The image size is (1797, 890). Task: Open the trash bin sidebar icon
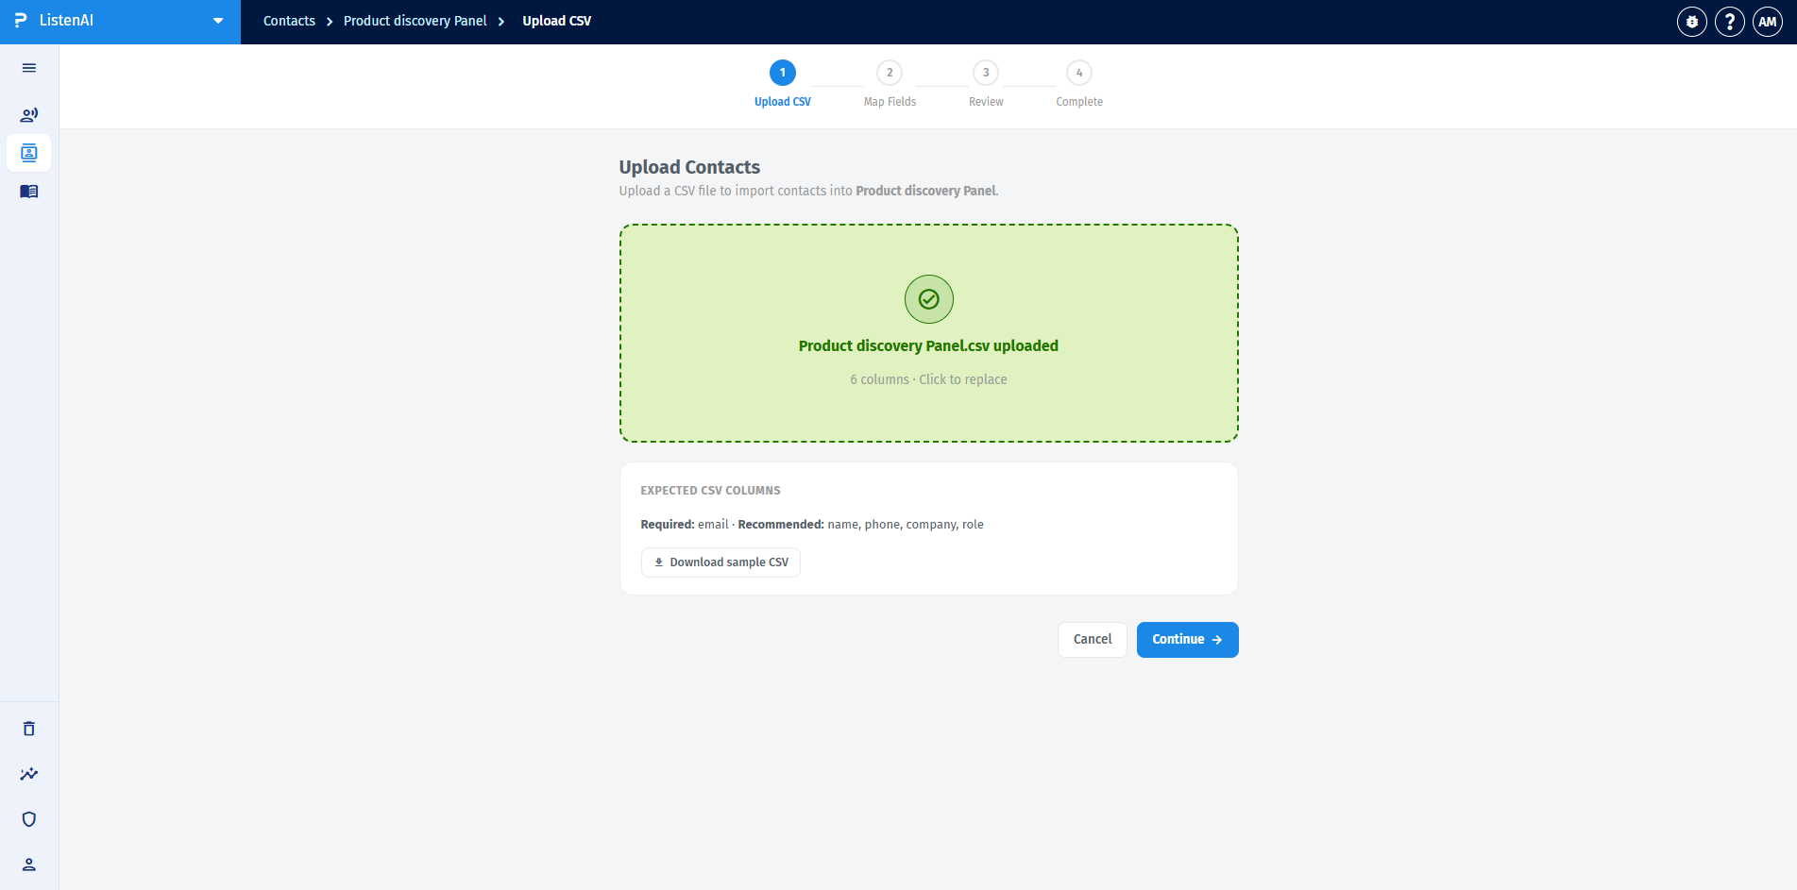pos(29,729)
